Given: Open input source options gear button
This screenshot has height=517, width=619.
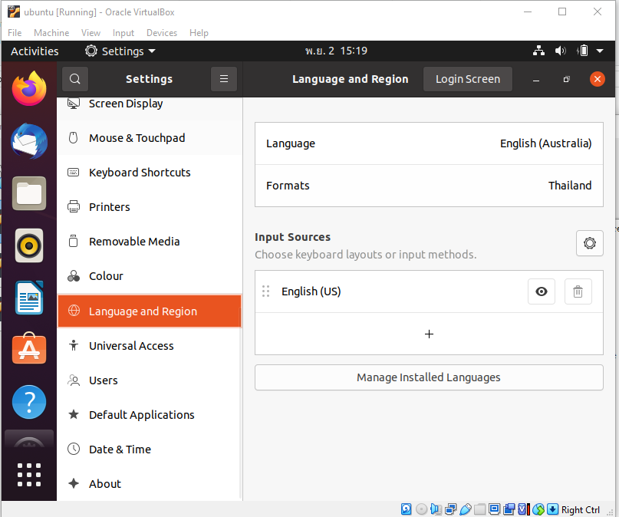Looking at the screenshot, I should 589,243.
